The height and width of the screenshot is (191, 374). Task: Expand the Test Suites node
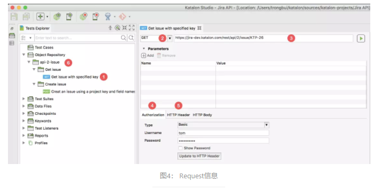pyautogui.click(x=23, y=98)
